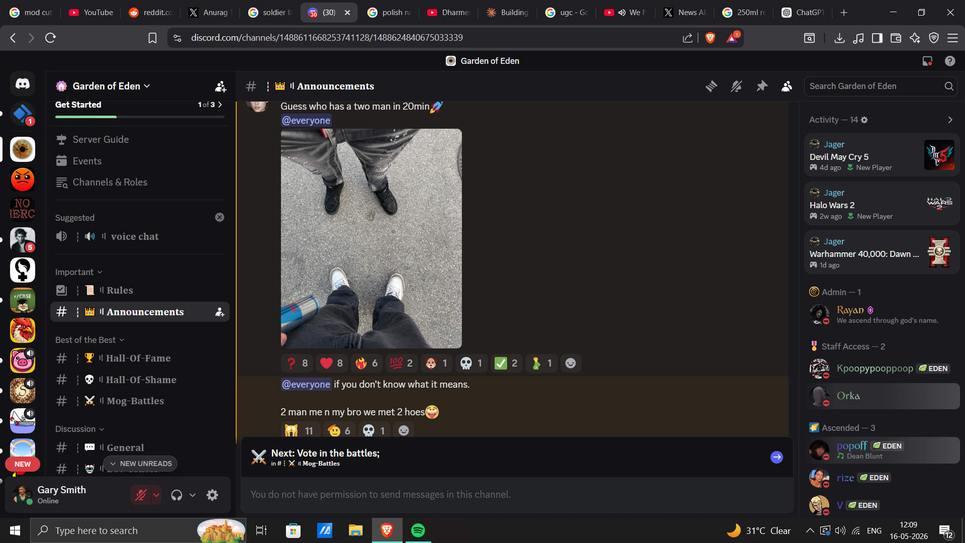The width and height of the screenshot is (965, 543).
Task: Open audio output options arrow
Action: [192, 495]
